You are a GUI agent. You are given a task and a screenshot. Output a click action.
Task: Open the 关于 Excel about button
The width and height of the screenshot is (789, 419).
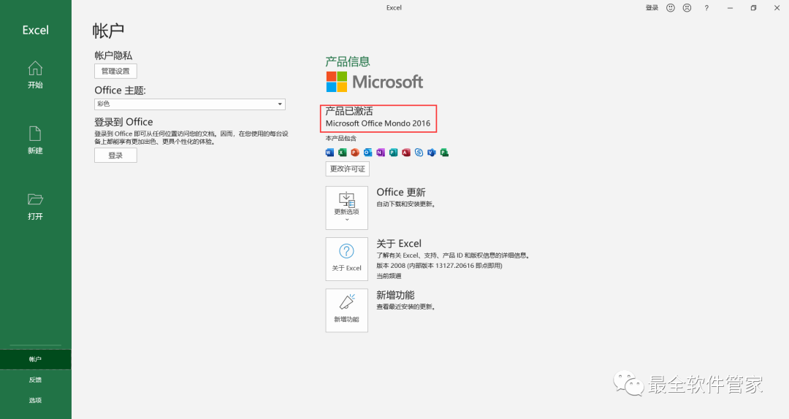pos(347,259)
